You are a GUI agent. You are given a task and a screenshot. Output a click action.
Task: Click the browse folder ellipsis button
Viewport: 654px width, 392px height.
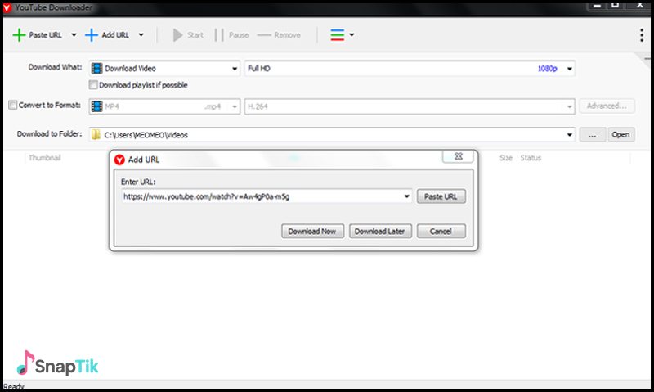[592, 135]
